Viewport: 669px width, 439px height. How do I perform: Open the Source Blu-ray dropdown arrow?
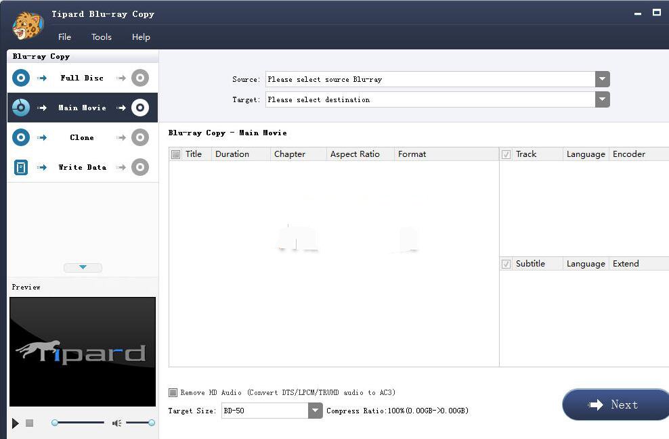coord(603,79)
